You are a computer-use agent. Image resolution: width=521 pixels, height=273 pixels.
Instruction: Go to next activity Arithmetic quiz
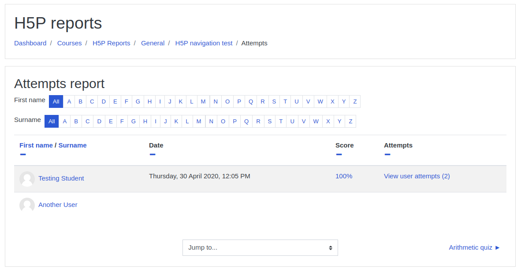tap(474, 247)
